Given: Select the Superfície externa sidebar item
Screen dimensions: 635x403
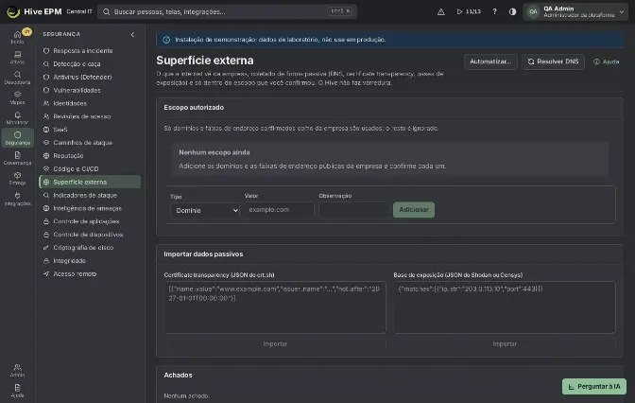Looking at the screenshot, I should coord(90,182).
